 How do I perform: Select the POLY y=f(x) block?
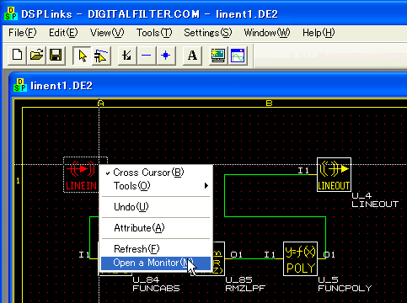click(x=300, y=258)
